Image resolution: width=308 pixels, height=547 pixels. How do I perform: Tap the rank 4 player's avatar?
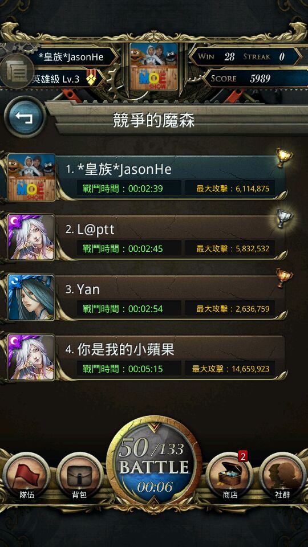click(x=31, y=358)
